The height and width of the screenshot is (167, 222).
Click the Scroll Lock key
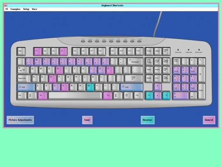157,61
